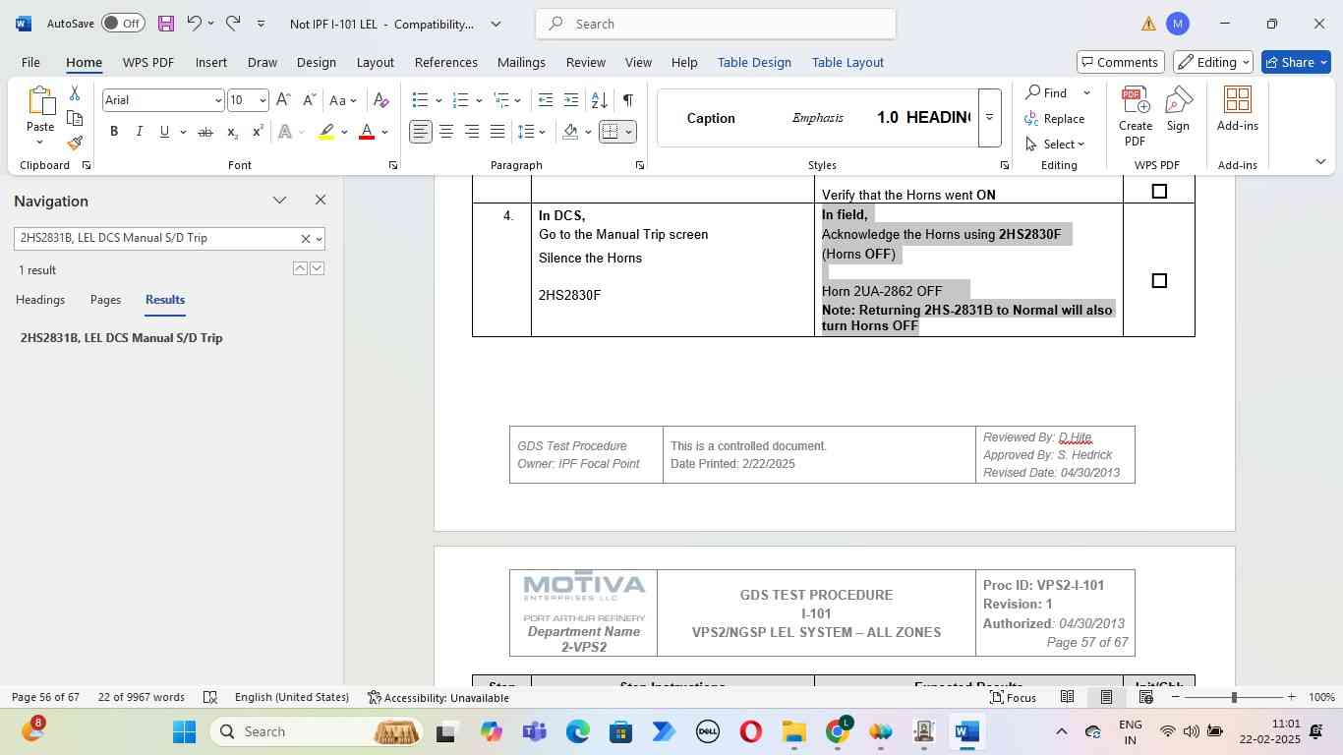
Task: Apply Strikethrough formatting
Action: [x=205, y=132]
